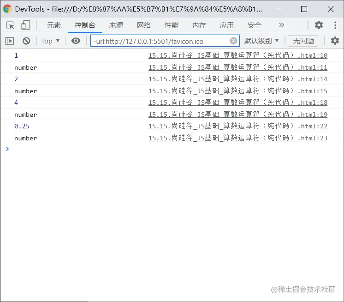Open console settings gear beside 无问题
The height and width of the screenshot is (302, 344).
pos(335,41)
